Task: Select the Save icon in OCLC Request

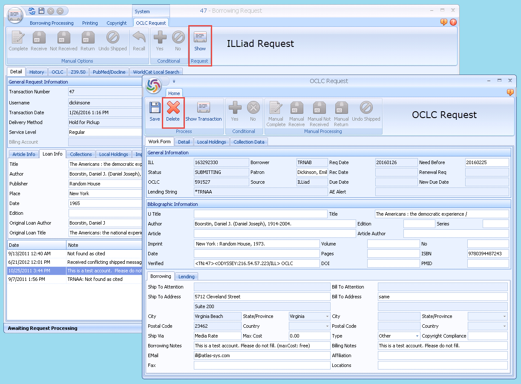Action: (155, 112)
